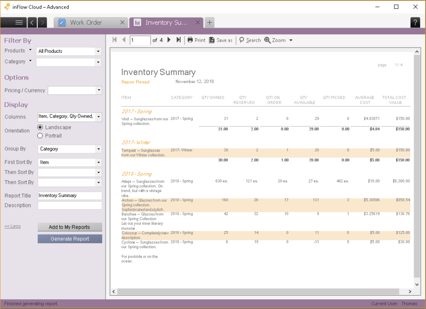
Task: Click the Generate Report button
Action: (x=70, y=239)
